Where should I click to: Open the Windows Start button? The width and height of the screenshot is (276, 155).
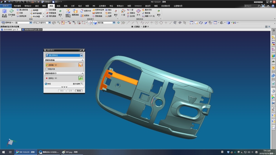(3, 152)
